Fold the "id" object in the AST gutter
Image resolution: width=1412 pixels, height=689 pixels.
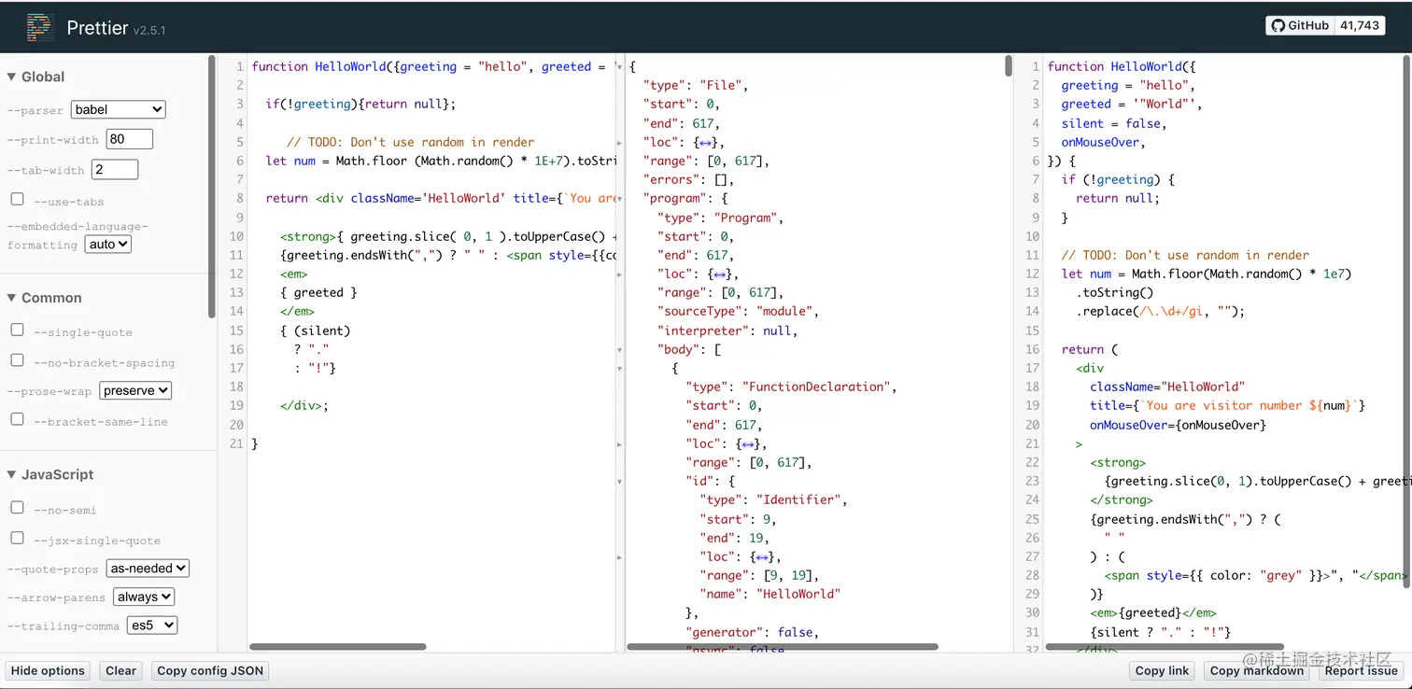(x=619, y=482)
